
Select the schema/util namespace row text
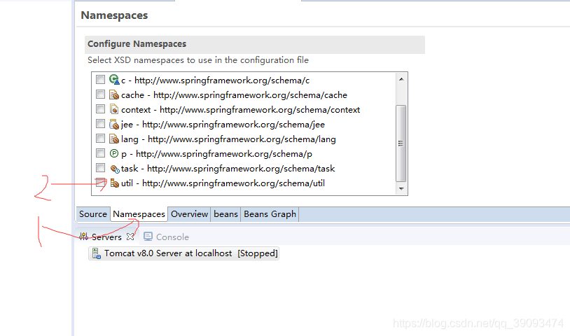pyautogui.click(x=223, y=183)
